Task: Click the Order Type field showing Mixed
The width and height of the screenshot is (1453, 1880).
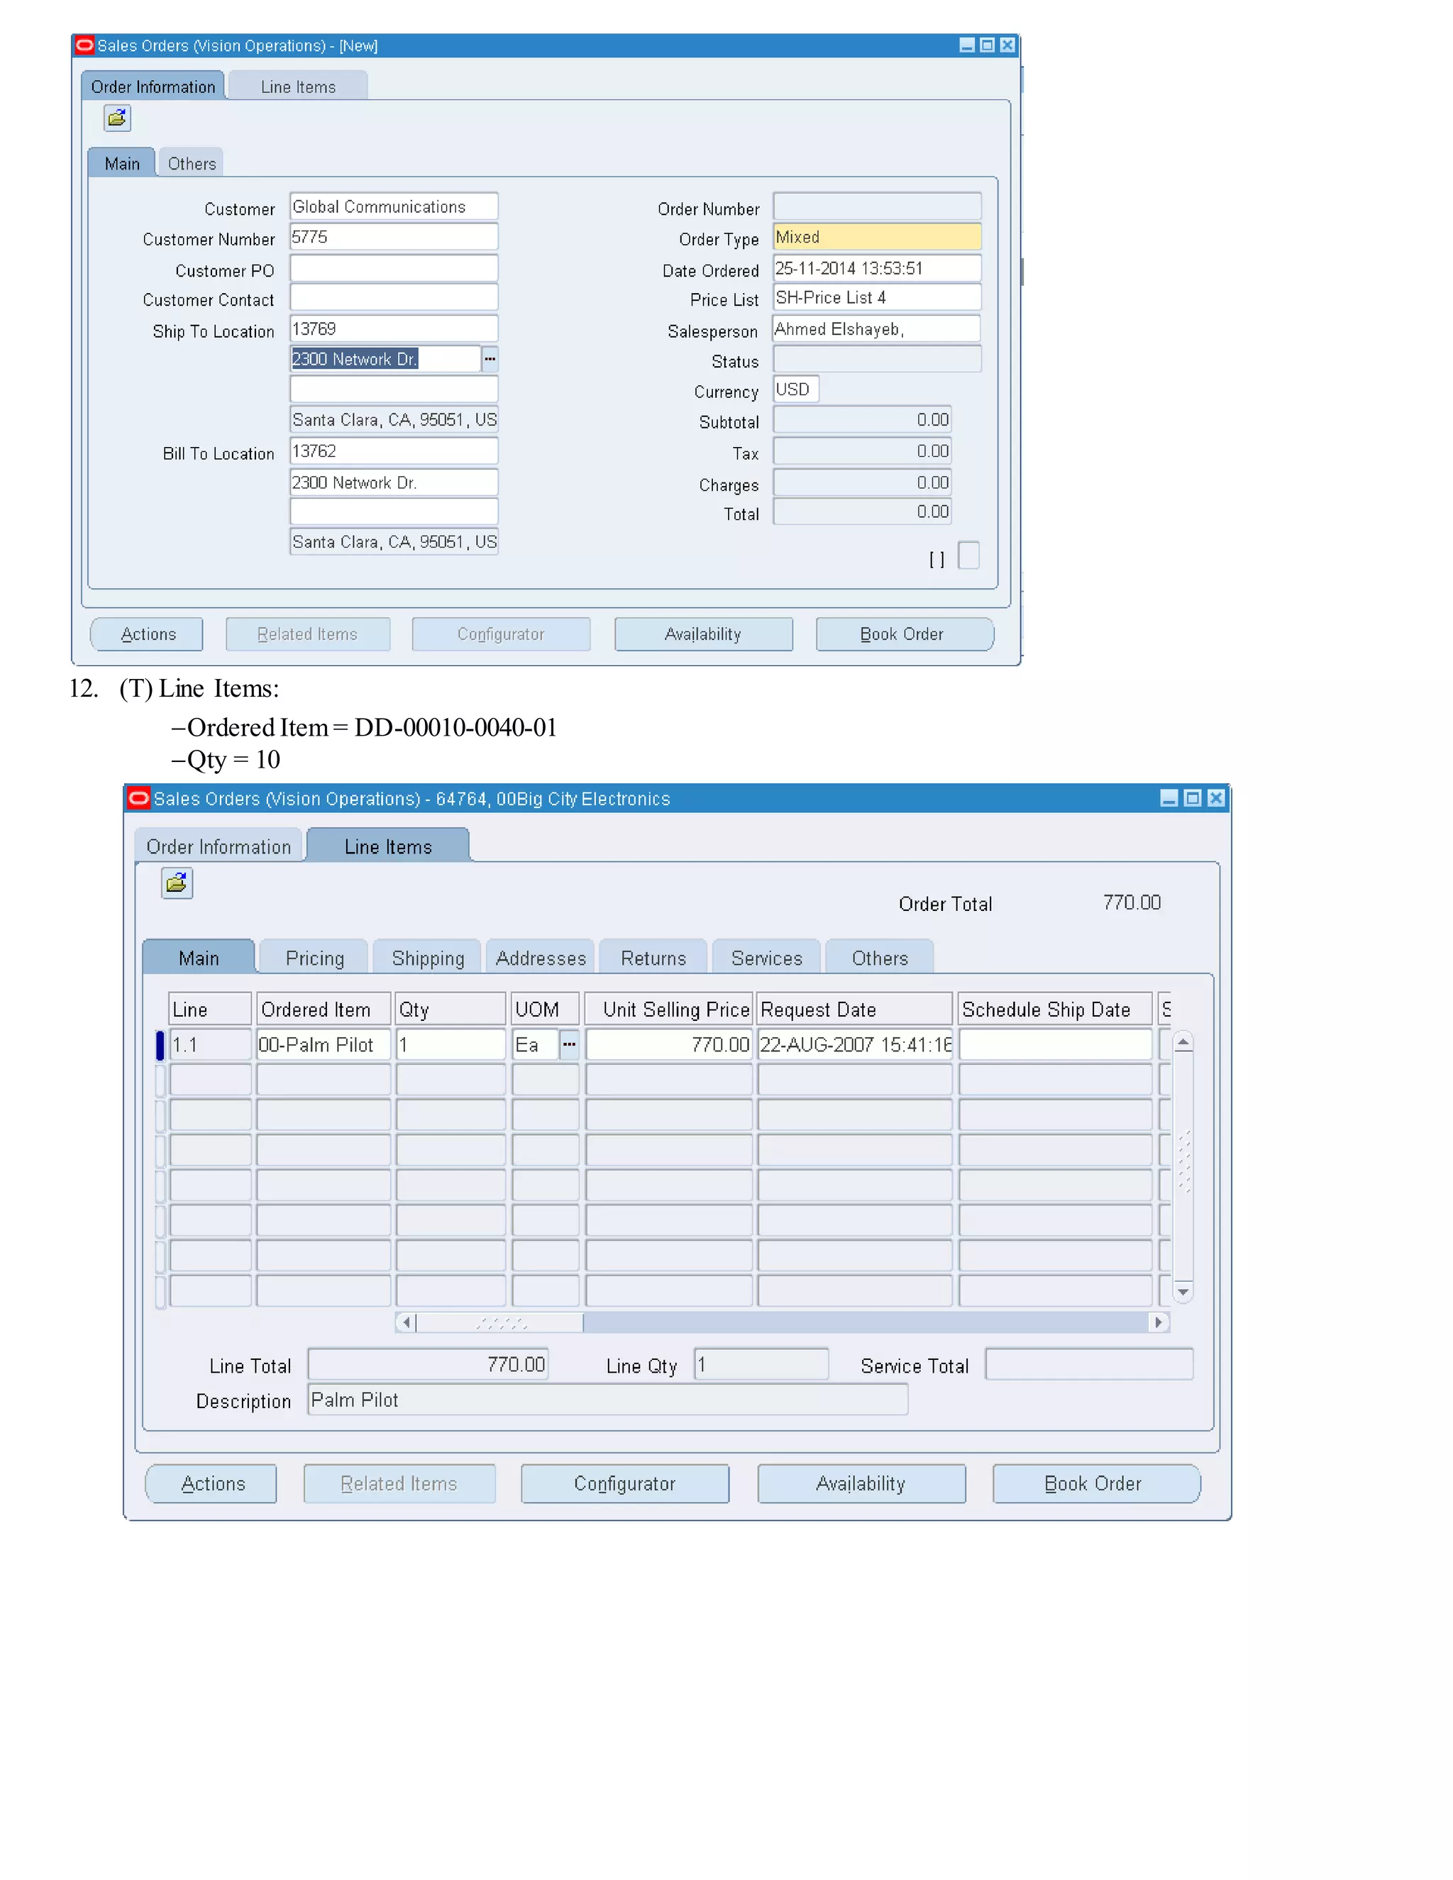Action: 877,237
